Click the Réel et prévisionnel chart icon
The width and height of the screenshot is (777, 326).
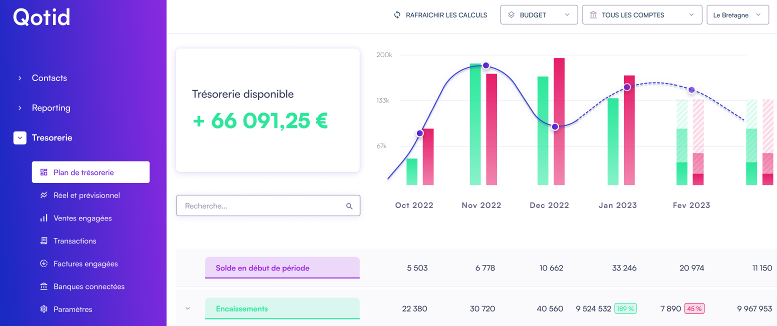coord(44,195)
